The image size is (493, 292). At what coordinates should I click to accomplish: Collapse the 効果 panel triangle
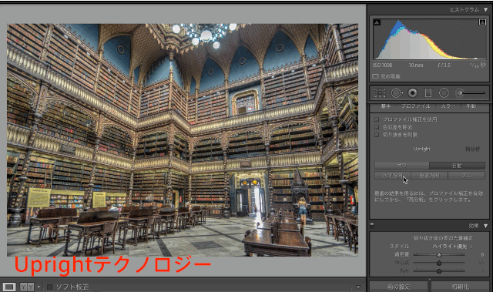pos(486,226)
